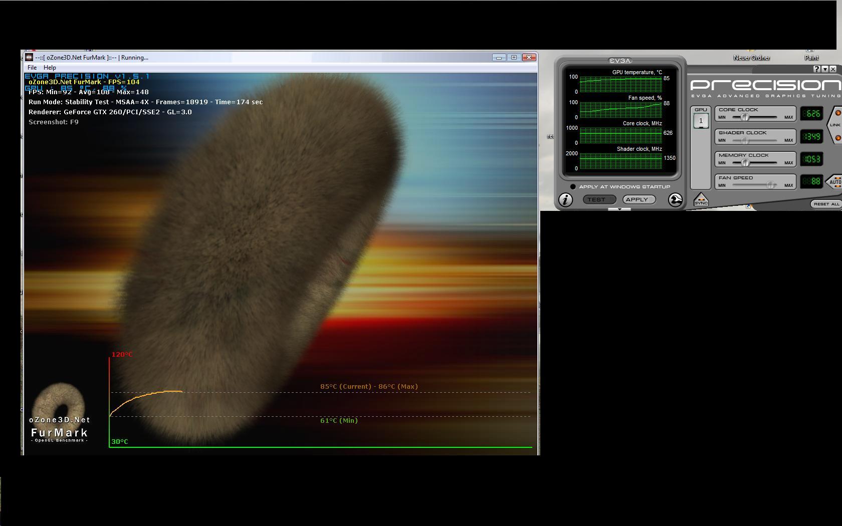Click the '120°C' graph axis label
The width and height of the screenshot is (842, 526).
pyautogui.click(x=122, y=354)
